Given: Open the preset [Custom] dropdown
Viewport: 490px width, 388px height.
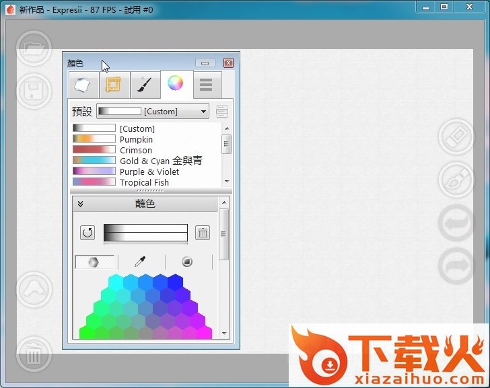Looking at the screenshot, I should pyautogui.click(x=153, y=111).
